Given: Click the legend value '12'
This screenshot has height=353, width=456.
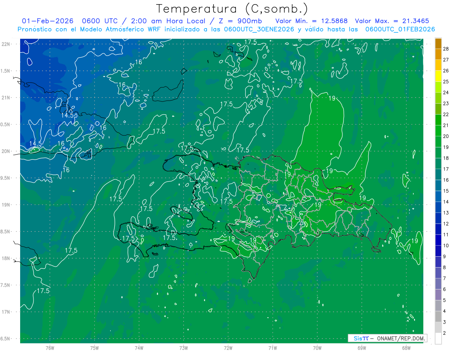Looking at the screenshot, I should click(x=446, y=224).
